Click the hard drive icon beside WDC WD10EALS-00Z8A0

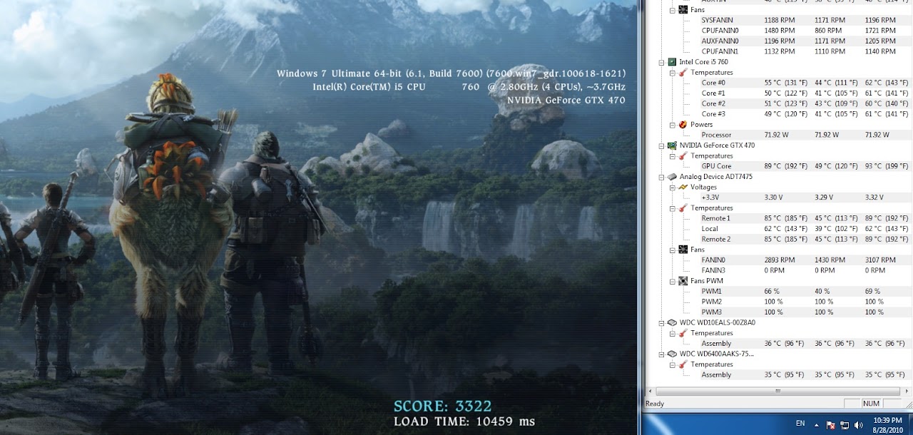point(672,323)
